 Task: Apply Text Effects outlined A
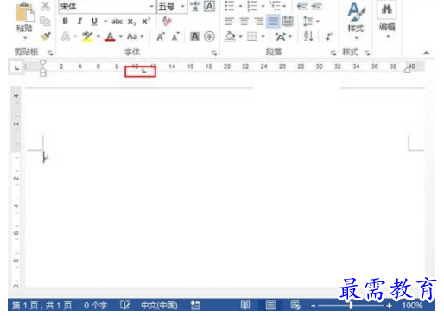coord(66,36)
